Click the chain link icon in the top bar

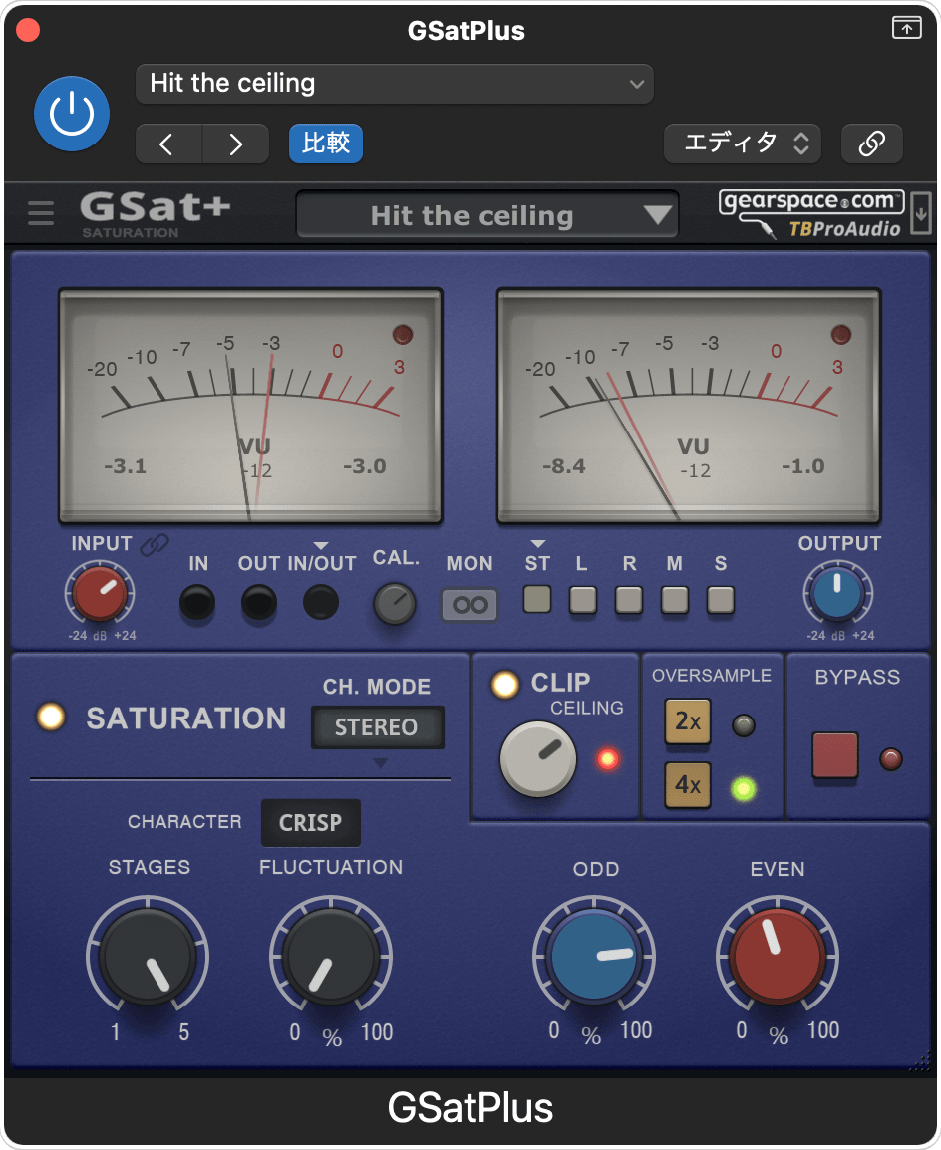click(x=872, y=144)
